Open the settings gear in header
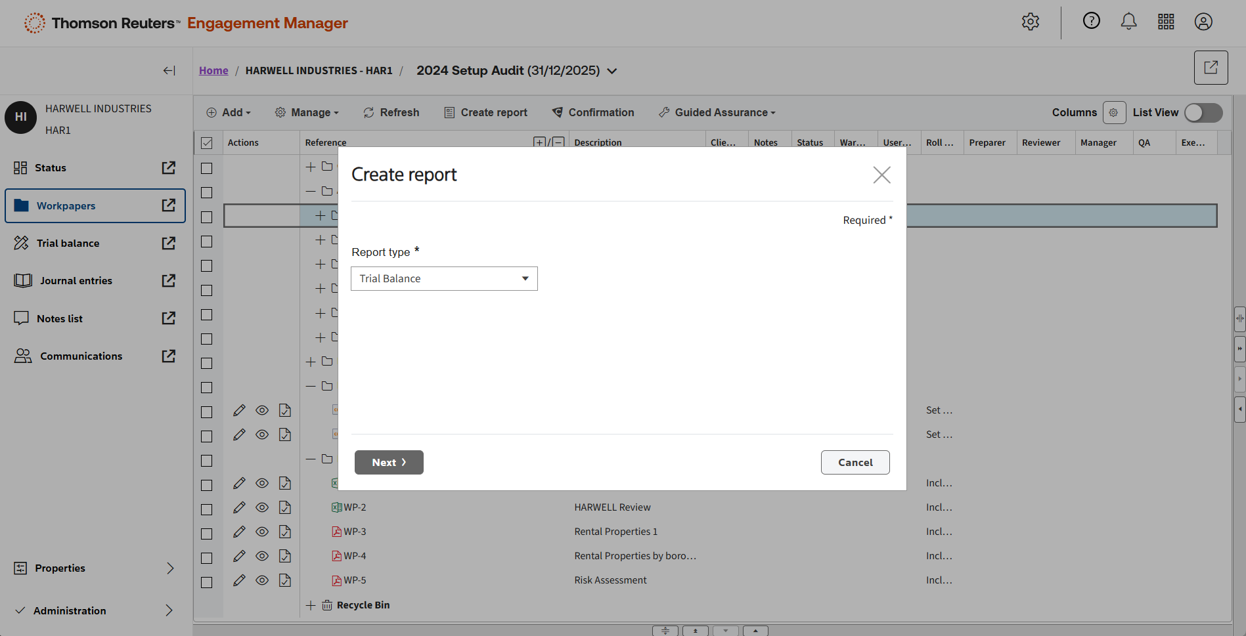 coord(1030,22)
